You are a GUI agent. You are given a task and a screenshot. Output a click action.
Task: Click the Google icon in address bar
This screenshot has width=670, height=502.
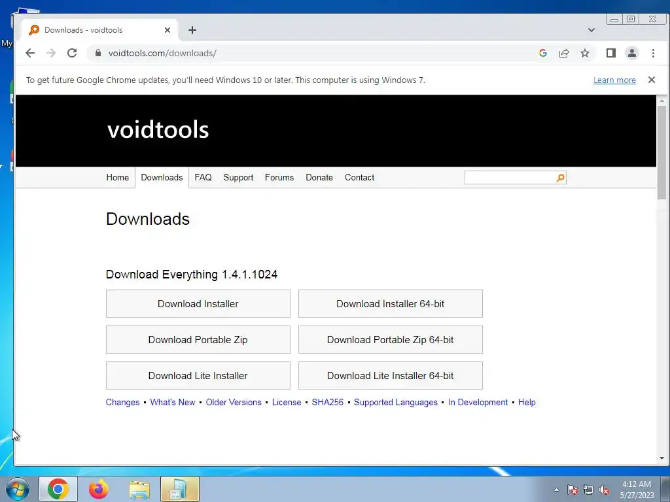pyautogui.click(x=542, y=53)
